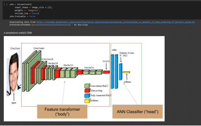The height and width of the screenshot is (126, 201).
Task: Click the weights = 'imagenet' line
Action: [27, 10]
